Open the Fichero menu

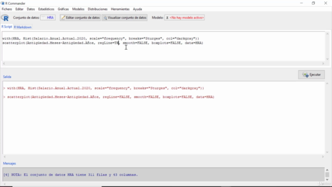click(x=7, y=9)
